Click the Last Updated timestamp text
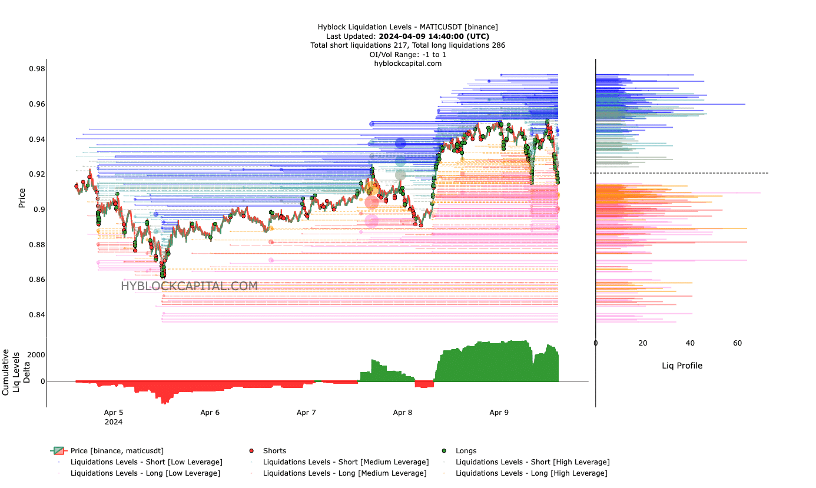Viewport: 816px width, 488px height. pos(408,36)
